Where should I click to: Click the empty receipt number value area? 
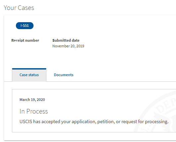25,46
